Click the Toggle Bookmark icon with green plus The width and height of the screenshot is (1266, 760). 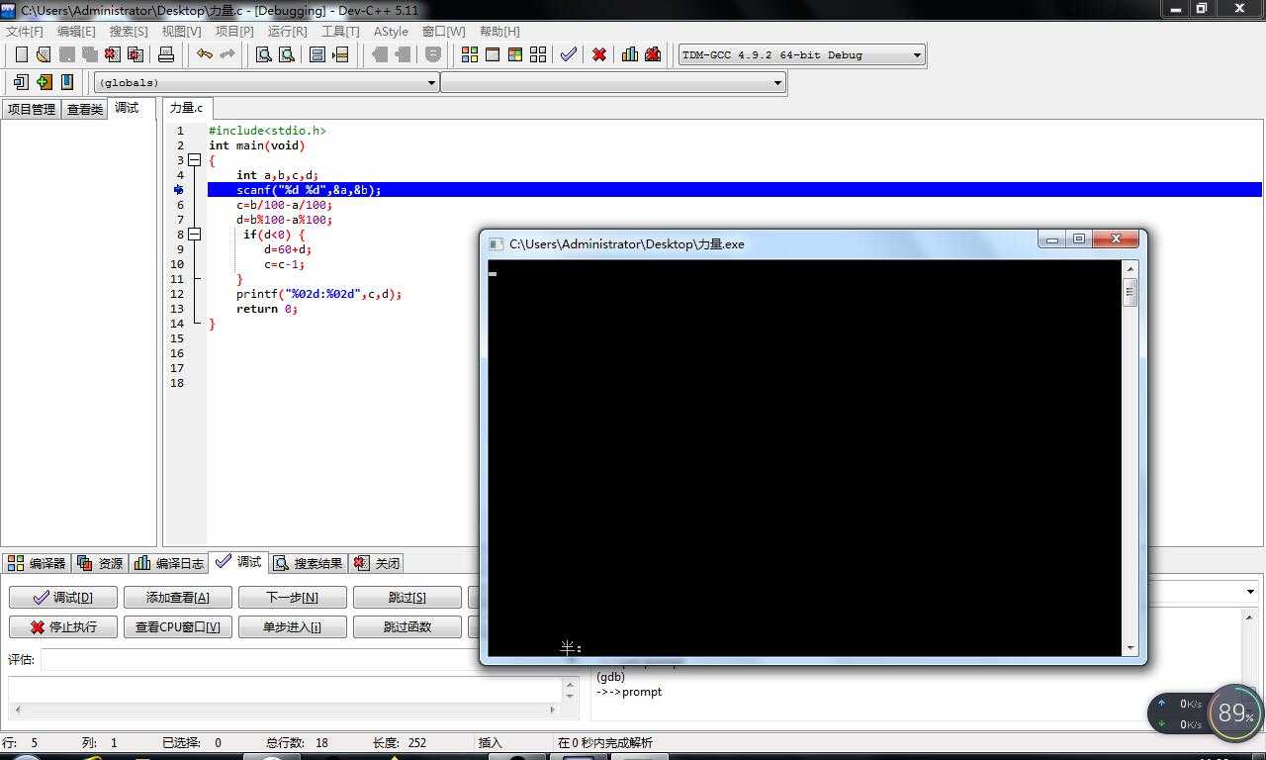tap(44, 82)
